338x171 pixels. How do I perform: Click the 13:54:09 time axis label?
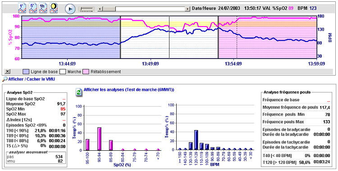(233, 64)
